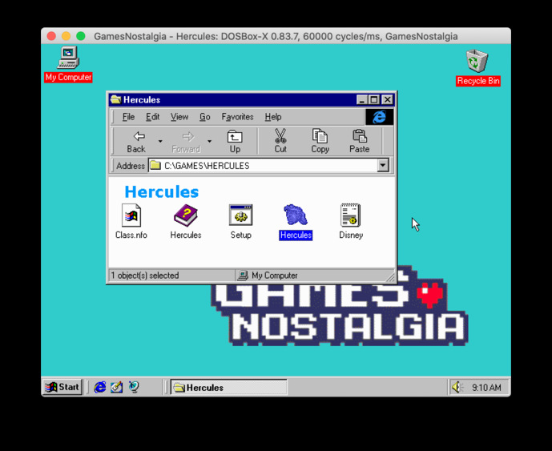Image resolution: width=552 pixels, height=451 pixels.
Task: Open the View menu
Action: tap(179, 117)
